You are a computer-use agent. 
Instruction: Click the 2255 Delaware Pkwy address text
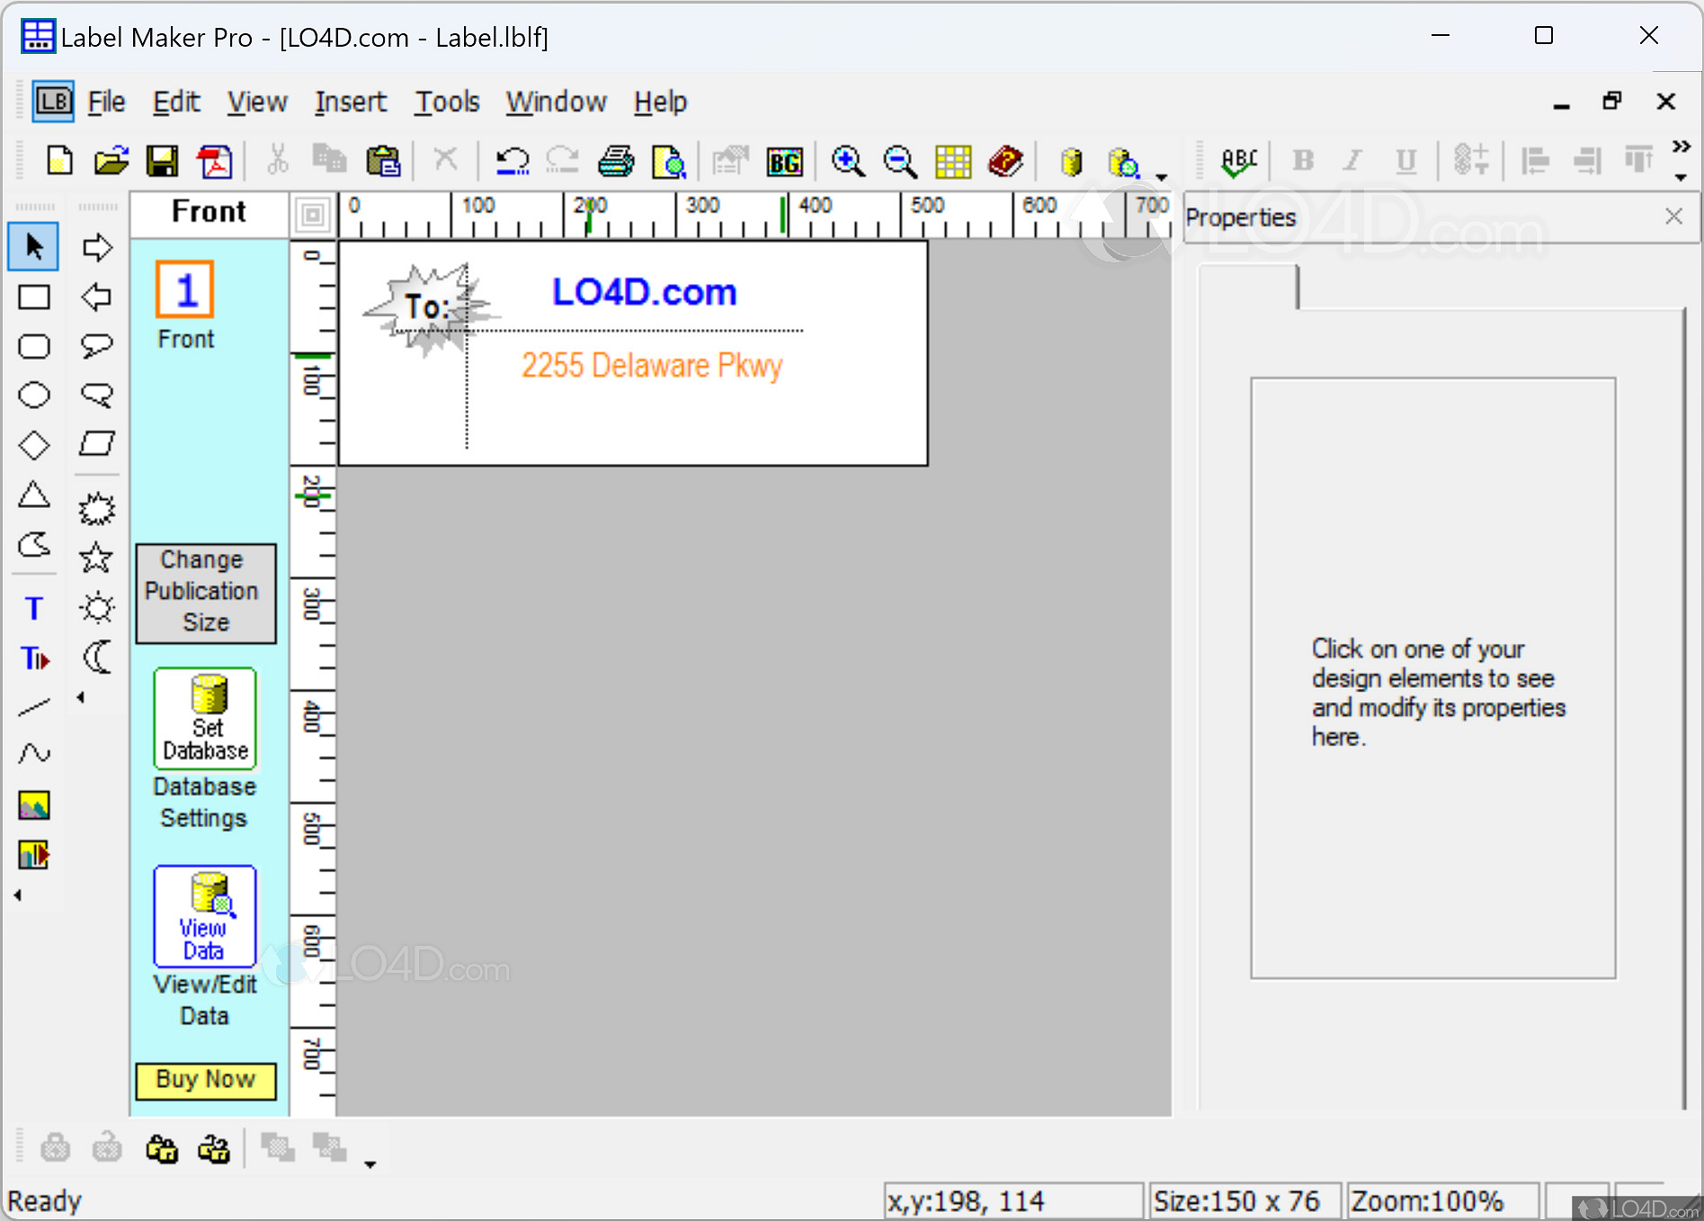tap(652, 366)
